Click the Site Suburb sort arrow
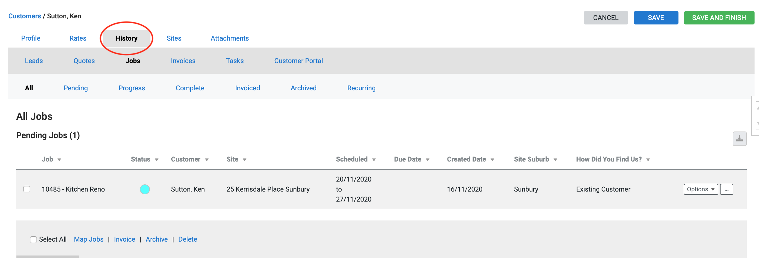Screen dimensions: 759x258 click(555, 160)
